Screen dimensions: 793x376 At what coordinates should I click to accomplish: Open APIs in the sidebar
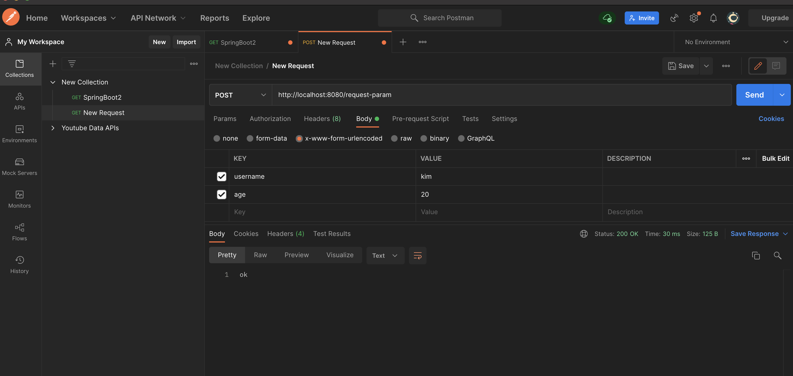pos(19,102)
